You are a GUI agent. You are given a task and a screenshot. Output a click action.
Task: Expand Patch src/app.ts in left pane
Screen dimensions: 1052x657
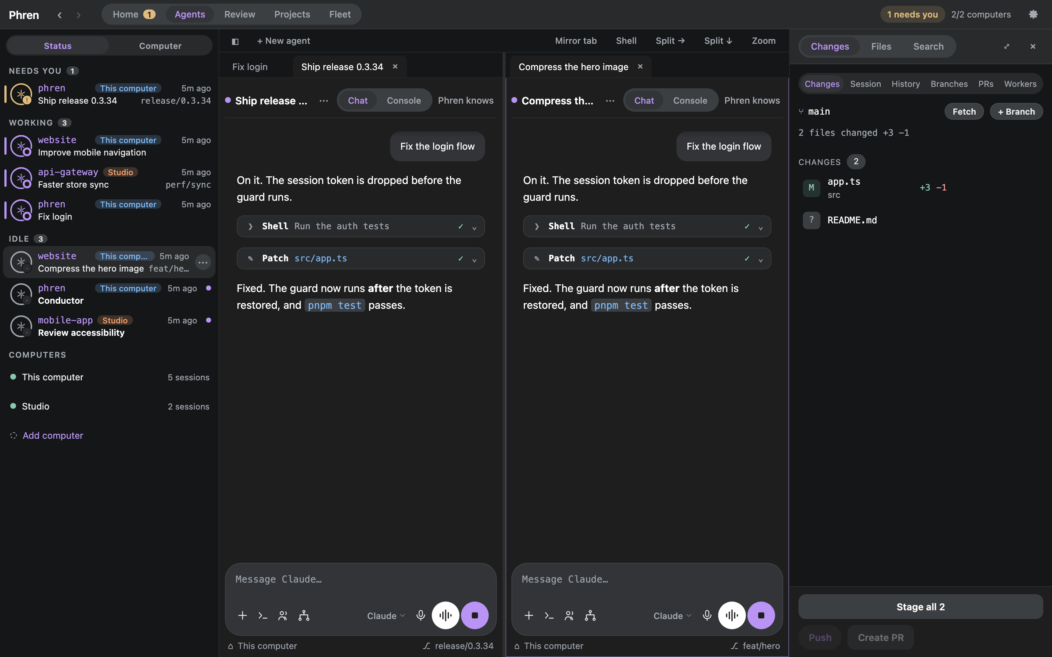361,258
